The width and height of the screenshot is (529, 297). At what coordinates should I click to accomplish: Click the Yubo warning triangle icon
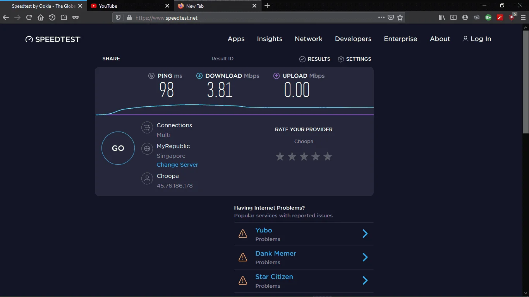[243, 234]
